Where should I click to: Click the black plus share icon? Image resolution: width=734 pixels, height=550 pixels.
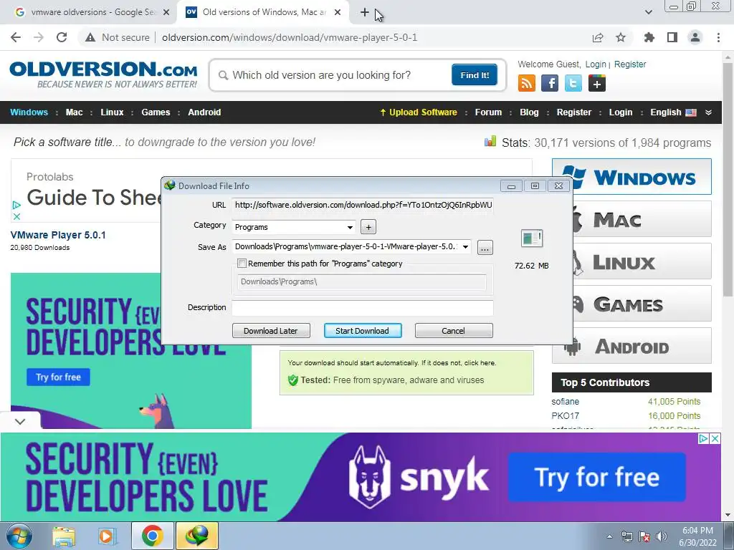click(x=597, y=83)
